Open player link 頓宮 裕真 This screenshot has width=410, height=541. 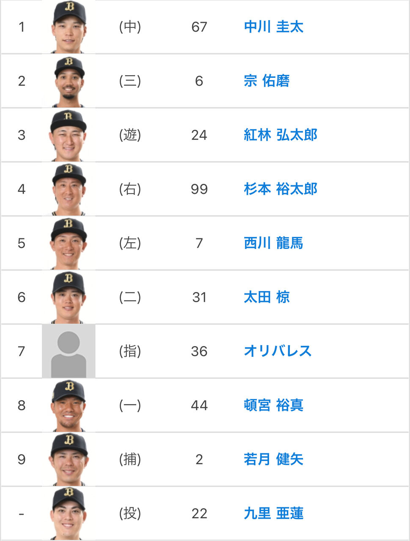274,405
